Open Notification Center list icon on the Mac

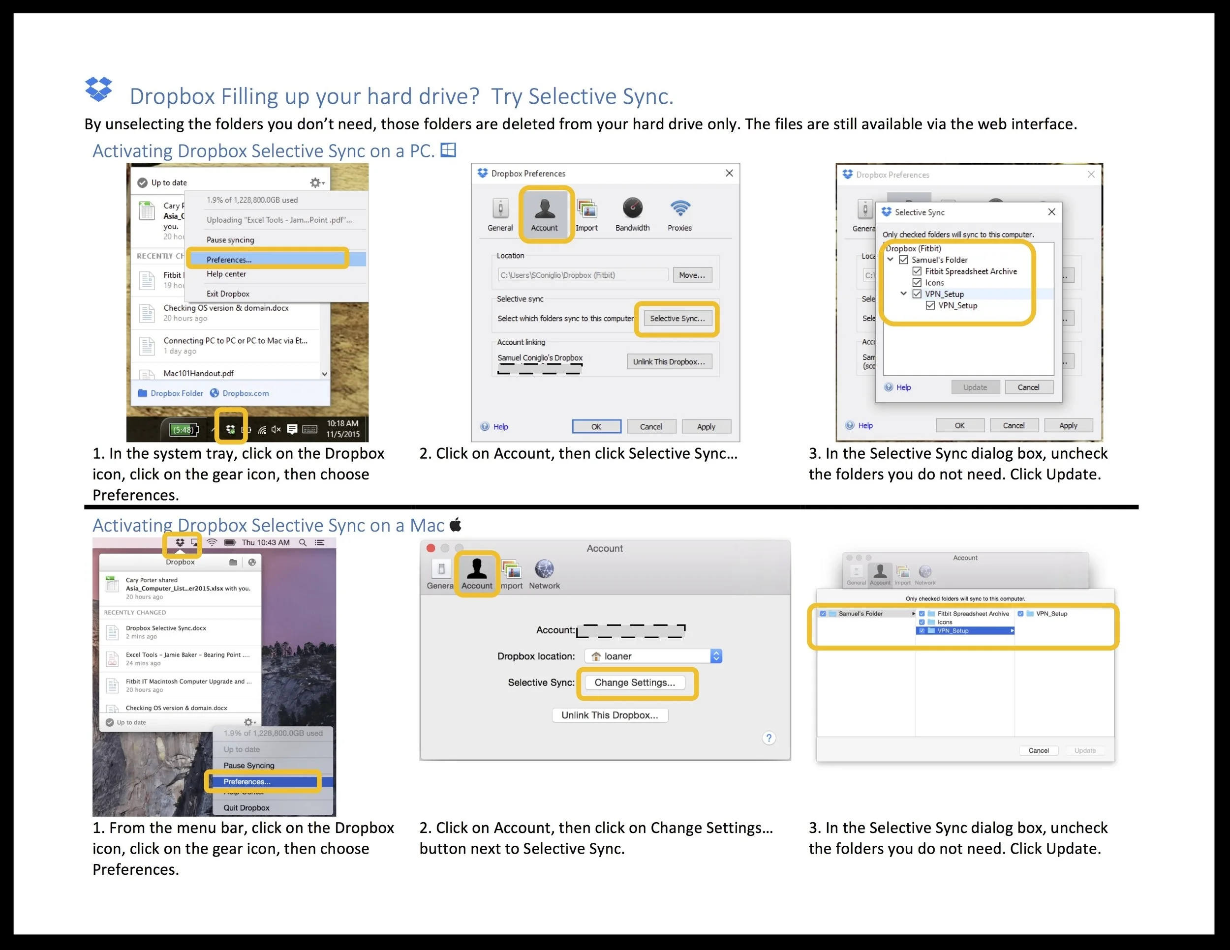click(x=319, y=542)
